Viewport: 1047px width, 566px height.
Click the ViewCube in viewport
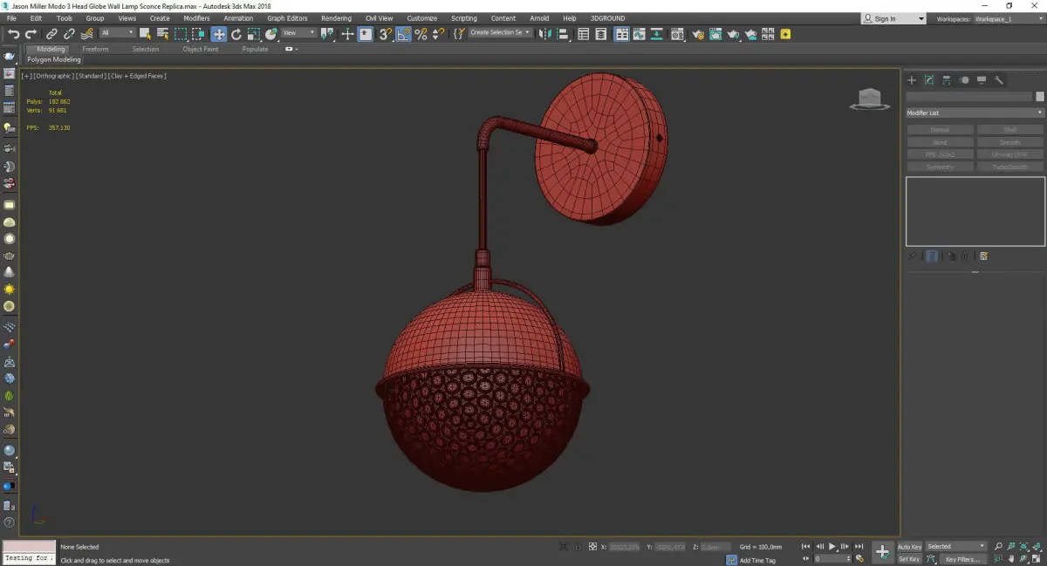click(x=869, y=99)
